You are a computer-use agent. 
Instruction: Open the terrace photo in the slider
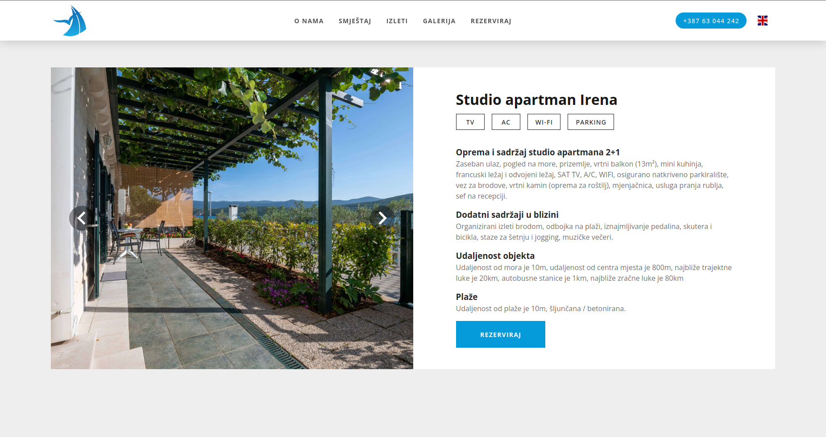point(232,218)
